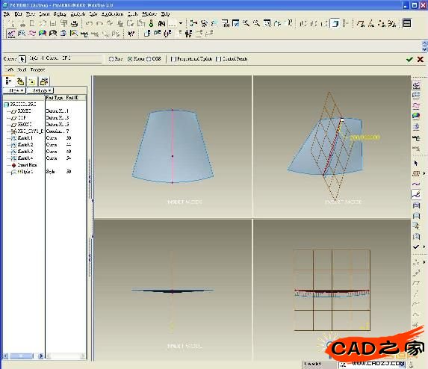Accept the curve with the green checkmark

point(409,59)
